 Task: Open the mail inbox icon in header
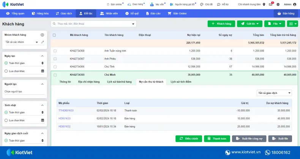pyautogui.click(x=270, y=5)
